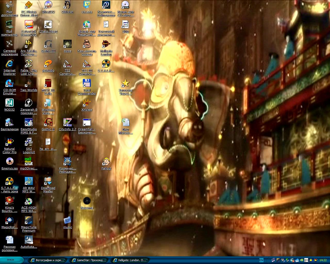Switch to Hellgate: London taskbar window
Viewport: 330px width, 264px height.
(130, 260)
